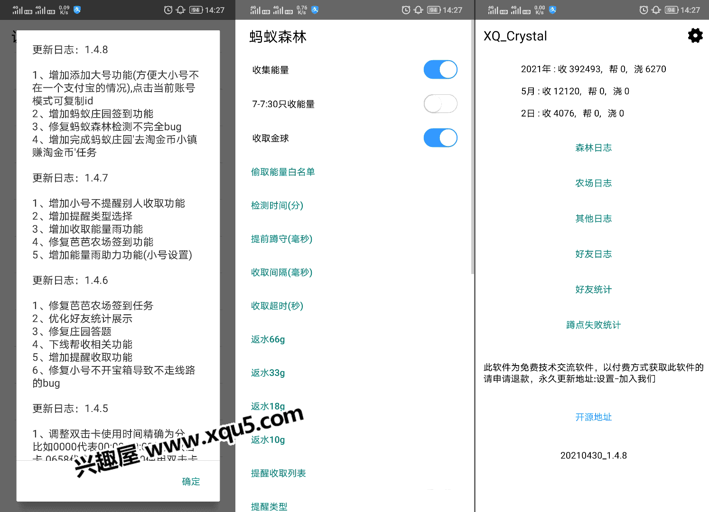Open the 其他日志 link

coord(593,219)
